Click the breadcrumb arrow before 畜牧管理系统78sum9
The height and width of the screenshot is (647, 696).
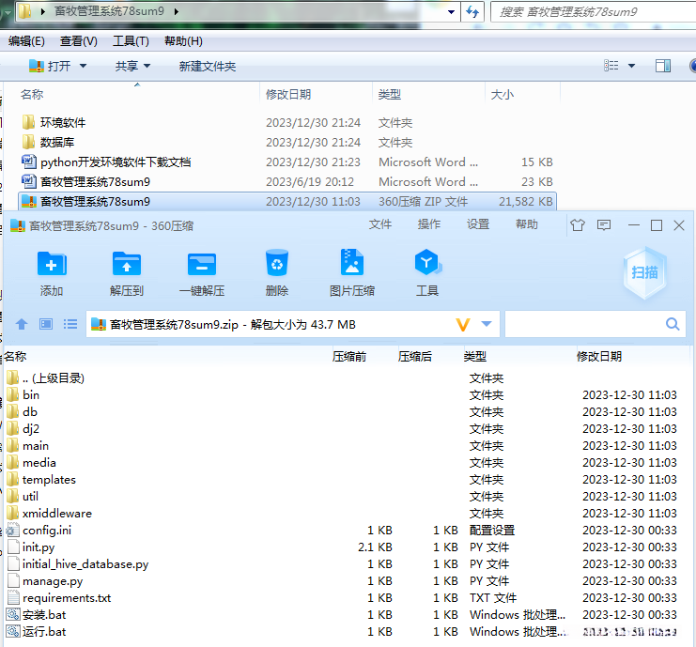point(43,11)
